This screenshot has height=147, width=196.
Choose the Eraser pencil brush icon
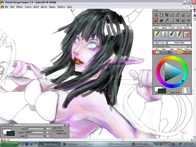pyautogui.click(x=179, y=34)
